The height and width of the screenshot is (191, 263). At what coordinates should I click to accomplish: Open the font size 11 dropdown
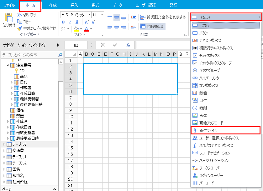point(102,15)
